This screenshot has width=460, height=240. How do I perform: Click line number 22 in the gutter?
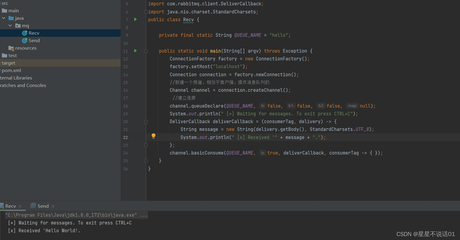[125, 137]
